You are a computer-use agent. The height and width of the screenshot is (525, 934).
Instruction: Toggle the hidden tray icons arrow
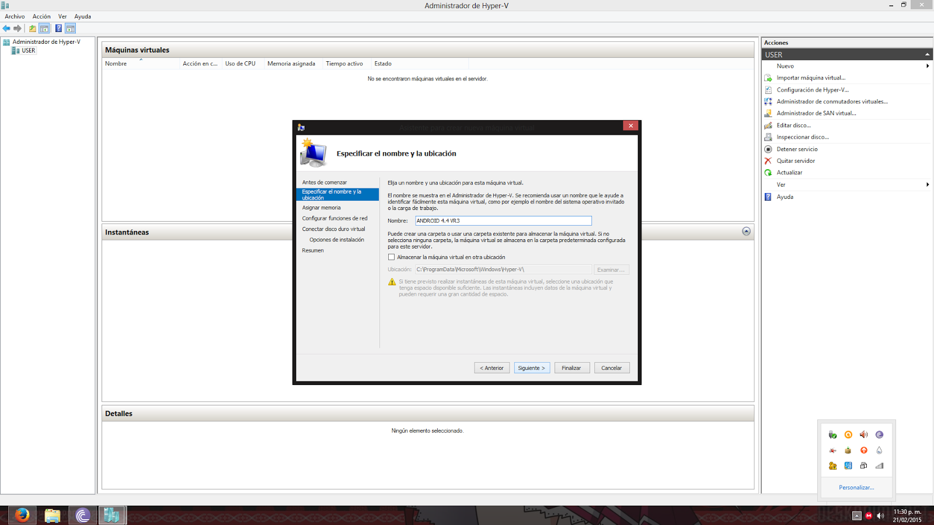[856, 516]
